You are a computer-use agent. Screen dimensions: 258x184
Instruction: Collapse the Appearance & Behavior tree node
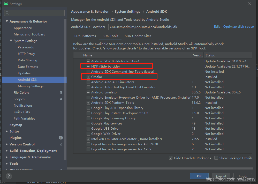(x=7, y=21)
